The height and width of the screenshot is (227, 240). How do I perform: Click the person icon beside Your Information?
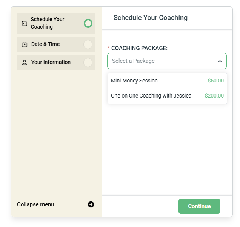click(25, 62)
